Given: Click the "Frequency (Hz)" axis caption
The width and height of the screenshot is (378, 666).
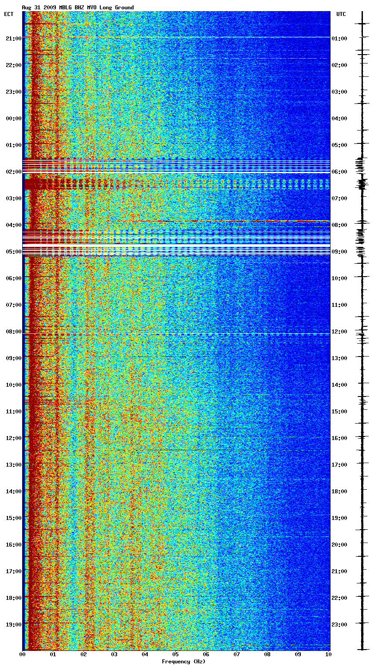Looking at the screenshot, I should click(x=184, y=662).
